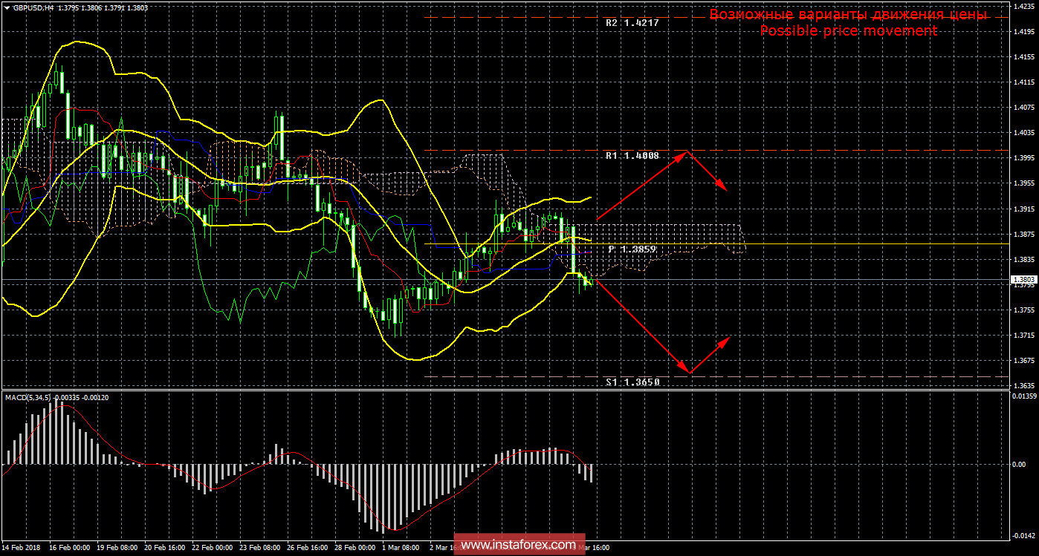The height and width of the screenshot is (556, 1039).
Task: Click the 1 Mar 08:00 time axis label
Action: 401,548
